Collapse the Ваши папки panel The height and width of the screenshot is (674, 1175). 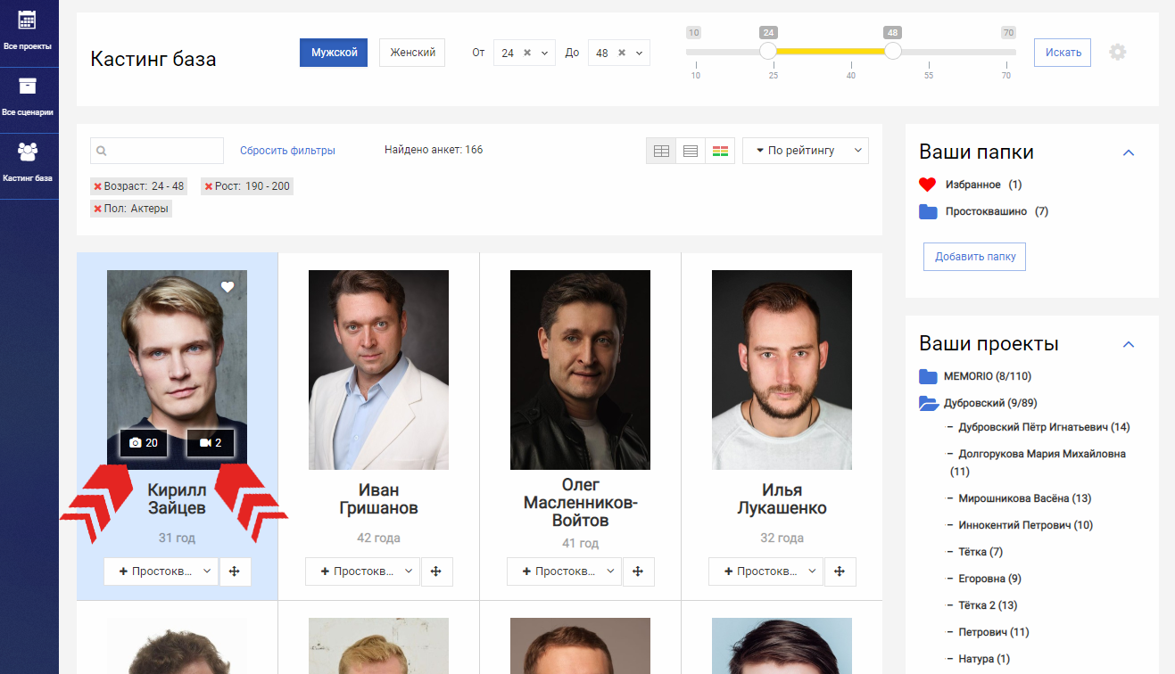coord(1128,152)
